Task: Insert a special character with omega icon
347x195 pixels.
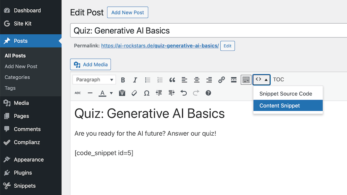Action: 146,93
